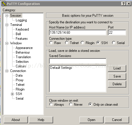Image resolution: width=132 pixels, height=125 pixels.
Task: Collapse the Window tree node
Action: [x=7, y=43]
